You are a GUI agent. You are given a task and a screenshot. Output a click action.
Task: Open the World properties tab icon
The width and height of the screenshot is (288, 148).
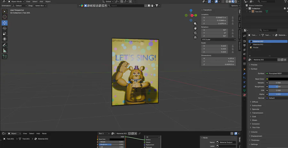click(x=244, y=58)
